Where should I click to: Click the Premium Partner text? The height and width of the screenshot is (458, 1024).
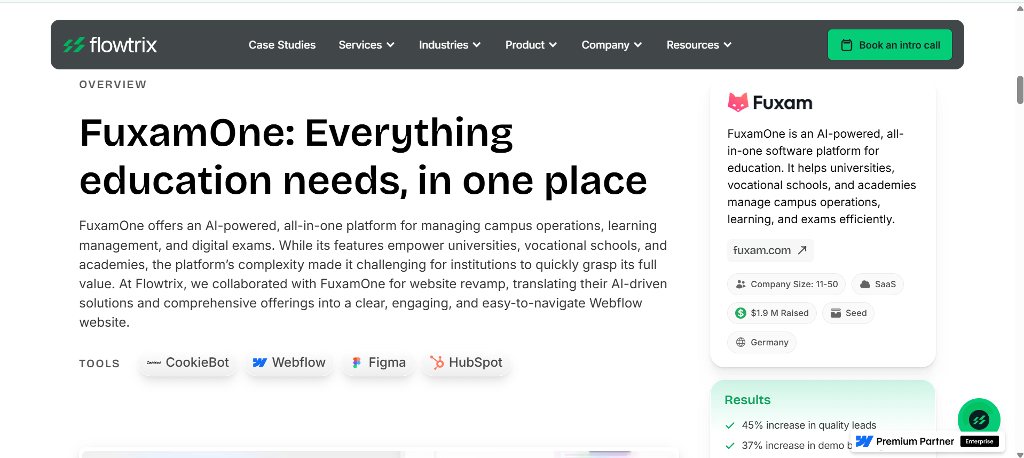pyautogui.click(x=915, y=441)
